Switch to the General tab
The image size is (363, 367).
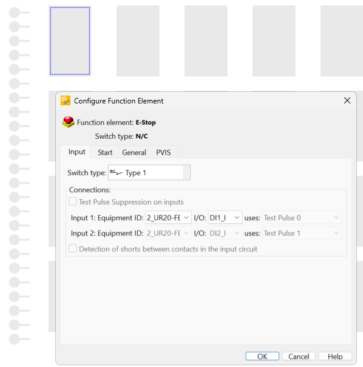(x=134, y=152)
